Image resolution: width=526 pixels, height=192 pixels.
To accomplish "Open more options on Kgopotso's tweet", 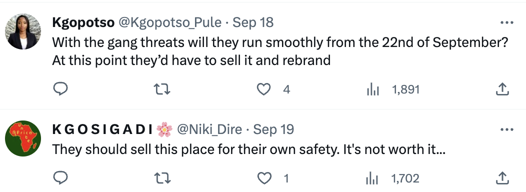I will [x=507, y=23].
